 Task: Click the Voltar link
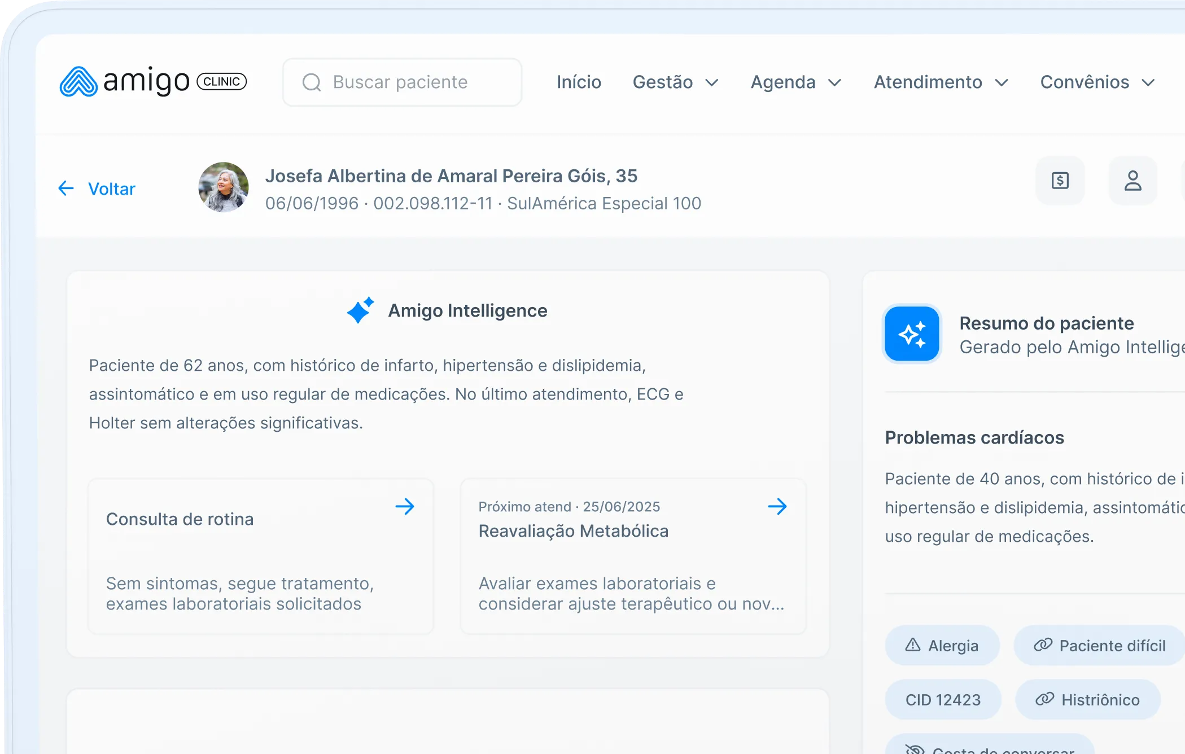click(x=111, y=188)
